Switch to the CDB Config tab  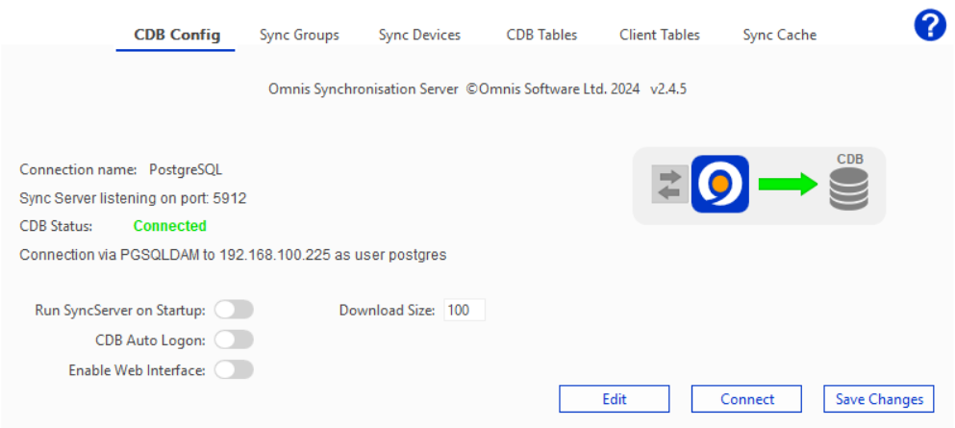(177, 35)
